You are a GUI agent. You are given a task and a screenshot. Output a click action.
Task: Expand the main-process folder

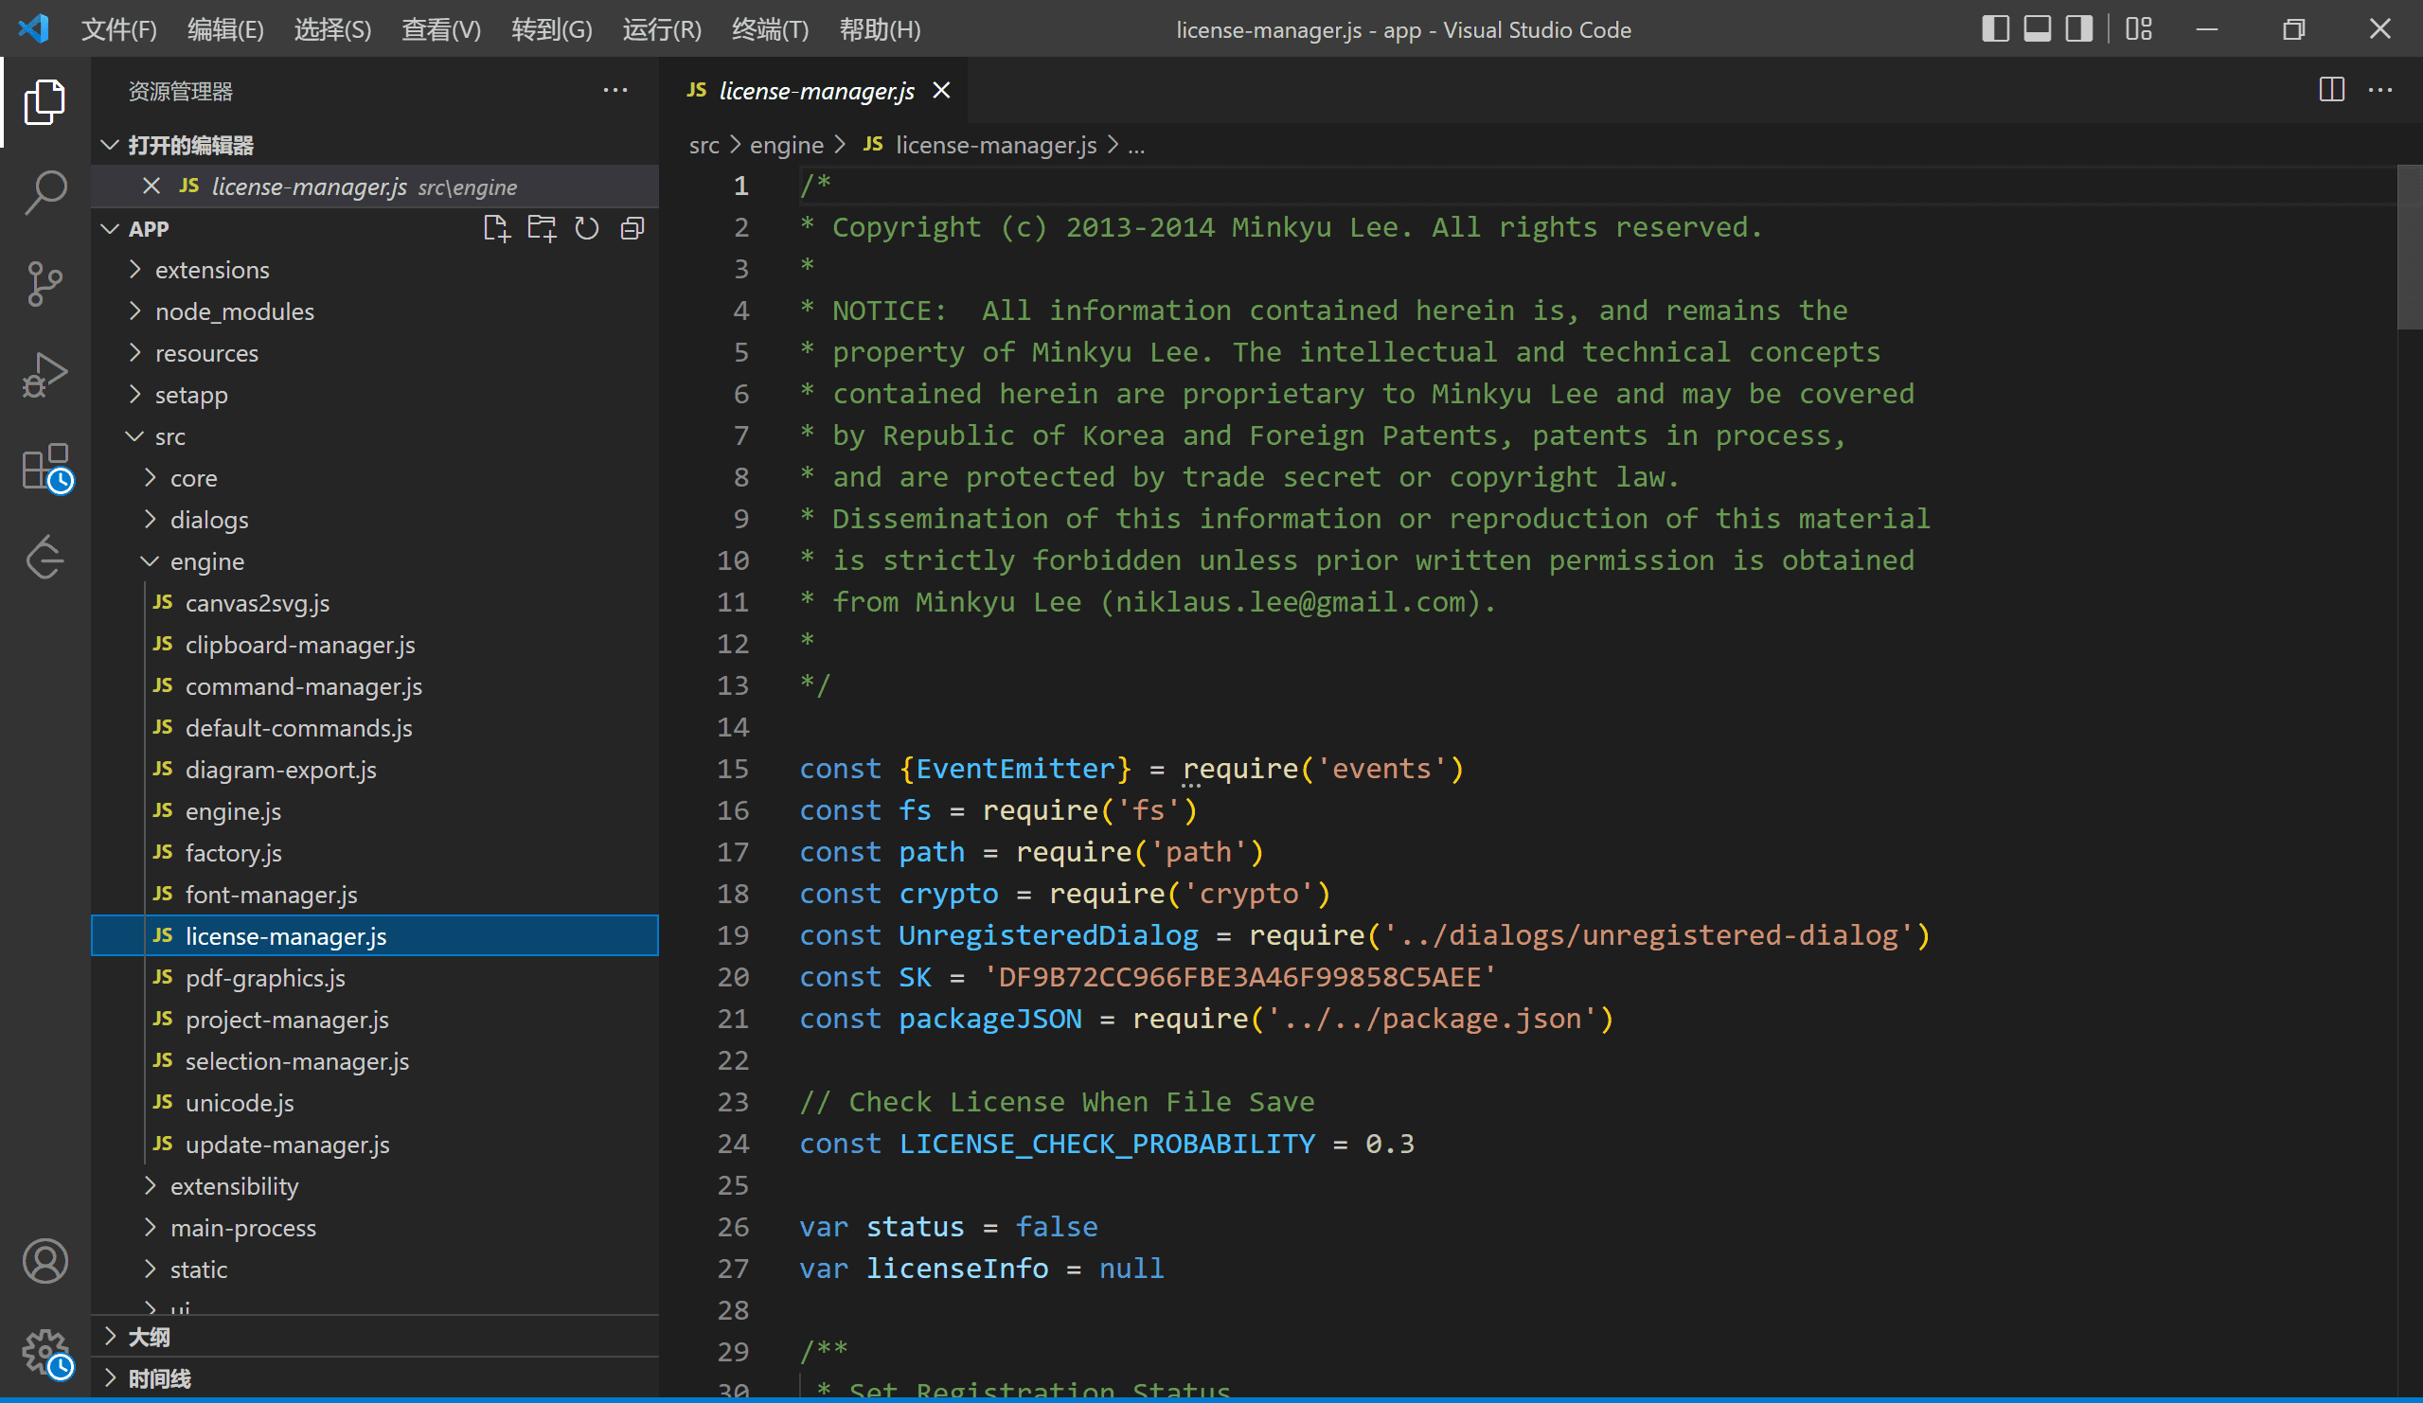[375, 1228]
